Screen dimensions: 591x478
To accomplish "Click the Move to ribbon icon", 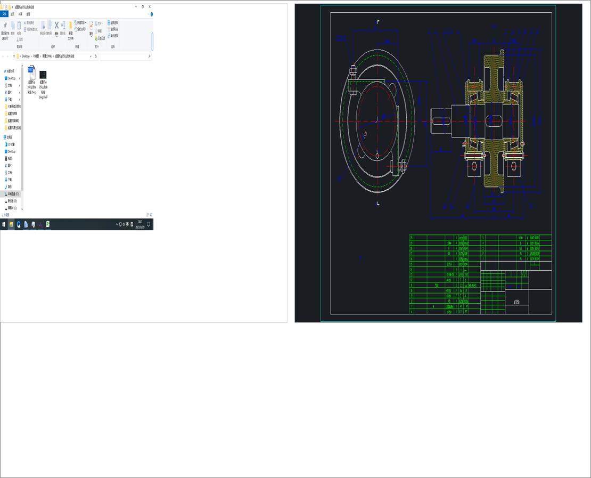I will (43, 25).
